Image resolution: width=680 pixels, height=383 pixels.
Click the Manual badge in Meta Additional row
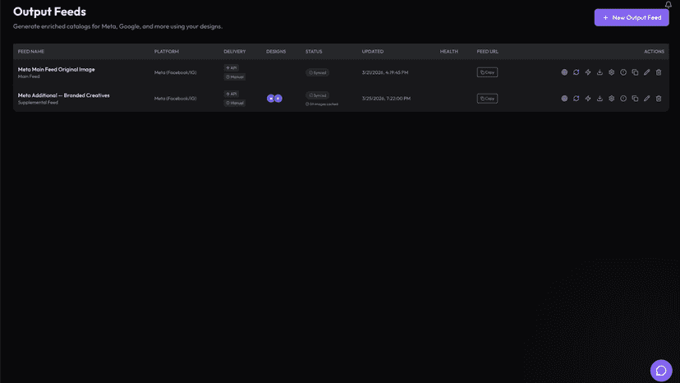coord(235,103)
